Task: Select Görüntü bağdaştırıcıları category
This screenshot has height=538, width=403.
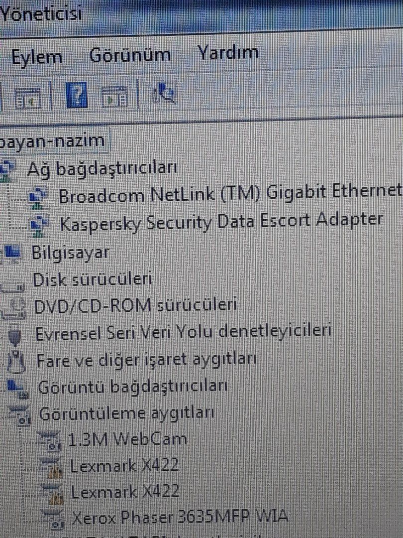Action: tap(132, 387)
